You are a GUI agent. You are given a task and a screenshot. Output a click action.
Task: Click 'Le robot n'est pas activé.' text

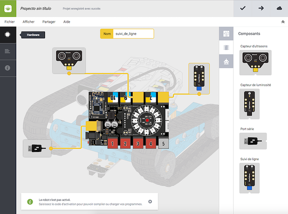(x=55, y=200)
